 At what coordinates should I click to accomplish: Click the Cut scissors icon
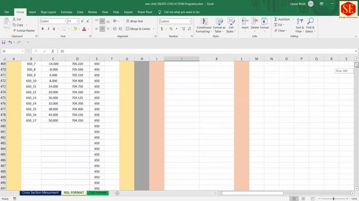(x=14, y=19)
